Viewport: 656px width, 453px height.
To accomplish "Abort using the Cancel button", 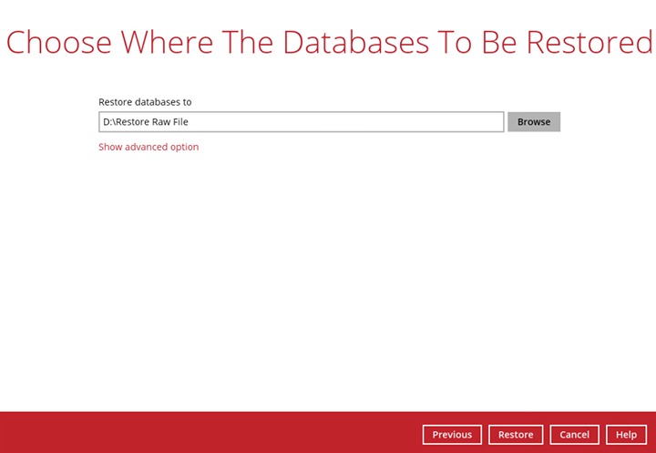I will click(x=574, y=435).
